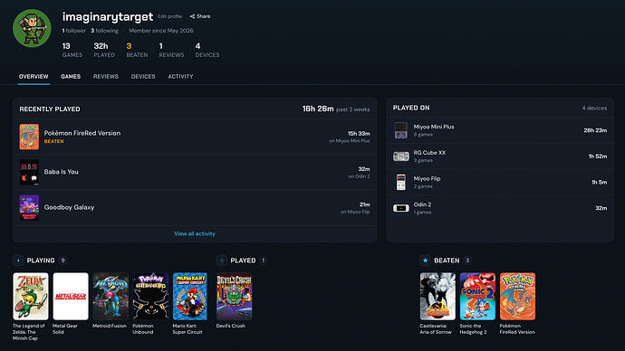The height and width of the screenshot is (351, 625).
Task: Click the Beaten star icon
Action: click(x=426, y=261)
